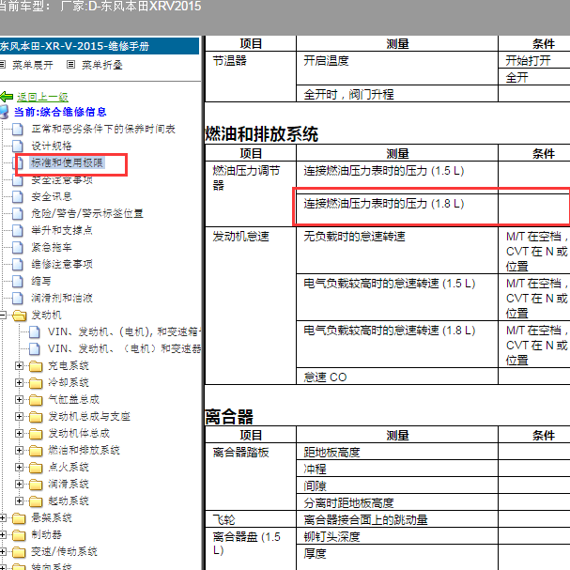
Task: Click the 冷却系统 folder icon
Action: click(36, 383)
